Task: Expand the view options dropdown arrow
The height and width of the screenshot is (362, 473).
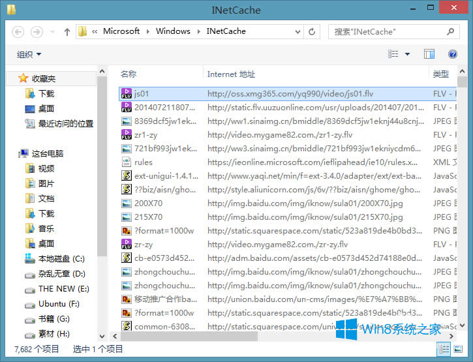Action: pyautogui.click(x=408, y=55)
